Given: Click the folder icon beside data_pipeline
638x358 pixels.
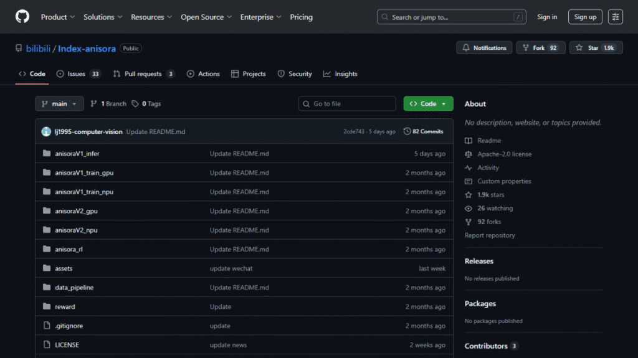Looking at the screenshot, I should [47, 287].
